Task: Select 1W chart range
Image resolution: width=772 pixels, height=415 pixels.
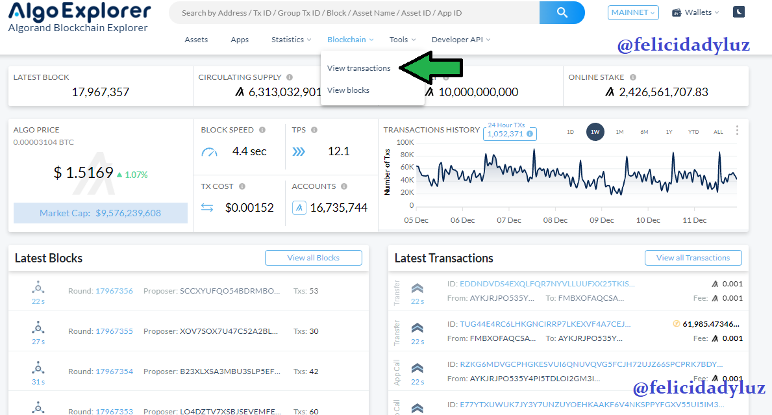Action: pos(595,132)
